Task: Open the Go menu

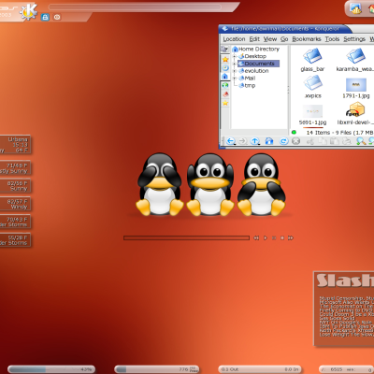Action: (x=284, y=39)
